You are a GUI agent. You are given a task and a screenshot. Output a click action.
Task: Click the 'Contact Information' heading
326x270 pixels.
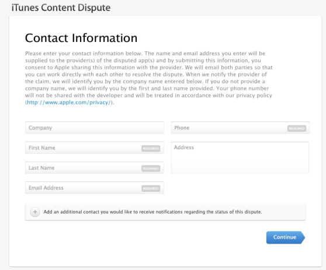pos(81,38)
